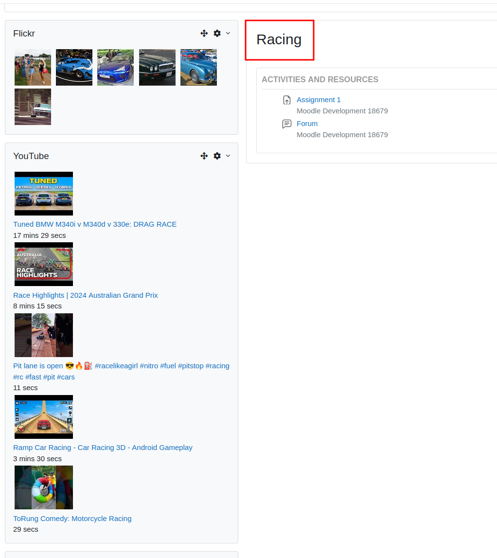497x558 pixels.
Task: Click the 8 mins 15 secs duration text
Action: point(37,306)
